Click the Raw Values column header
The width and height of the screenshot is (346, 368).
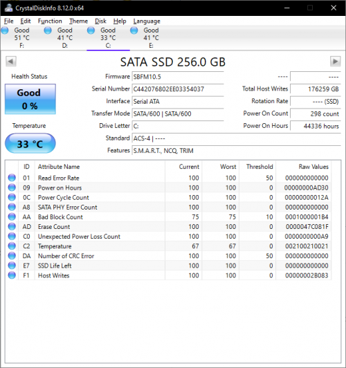304,167
